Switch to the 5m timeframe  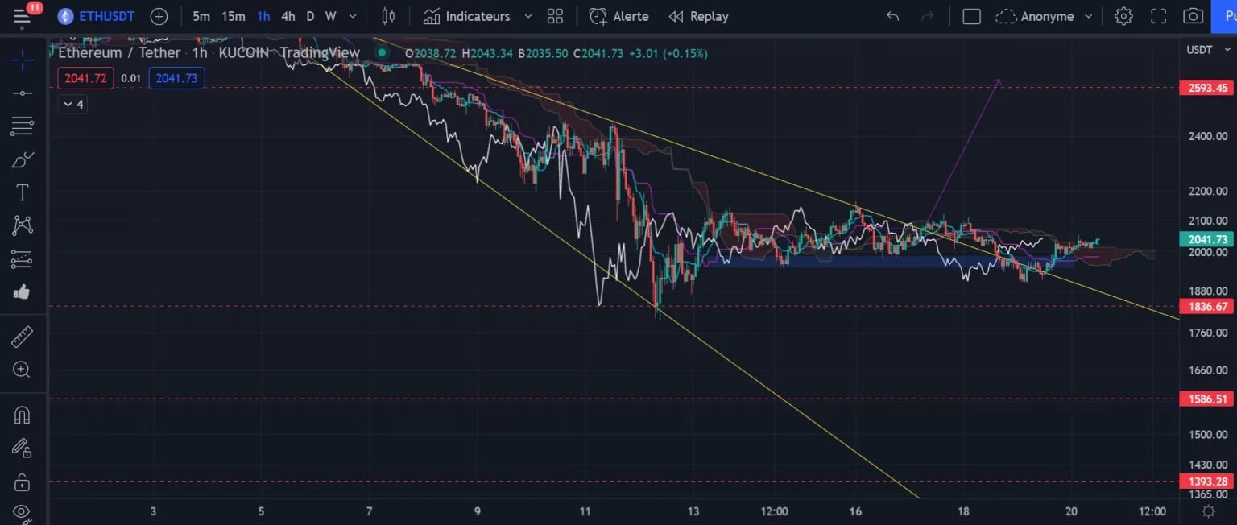tap(201, 16)
